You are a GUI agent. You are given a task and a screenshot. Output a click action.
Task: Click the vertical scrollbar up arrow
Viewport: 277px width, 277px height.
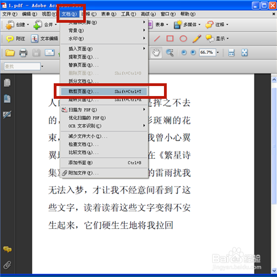(274, 80)
